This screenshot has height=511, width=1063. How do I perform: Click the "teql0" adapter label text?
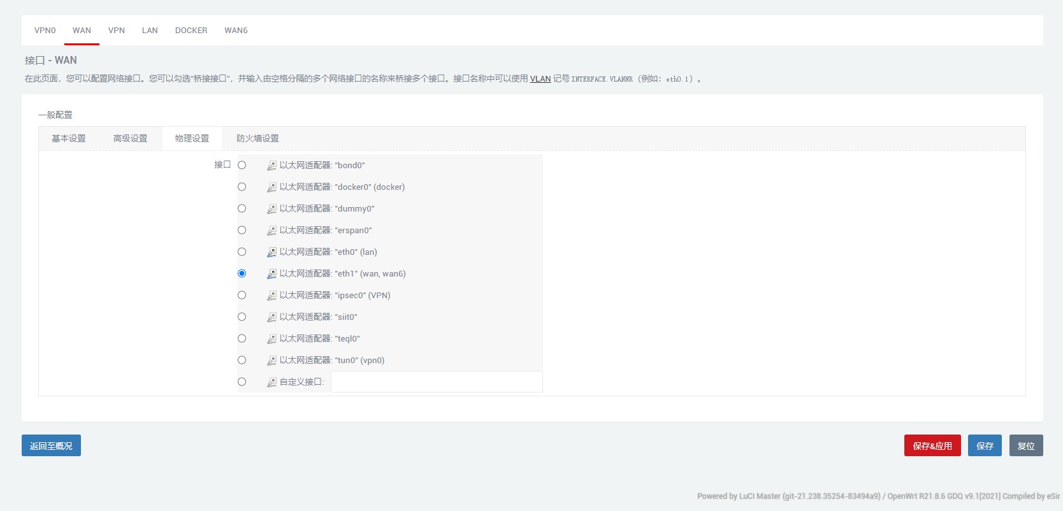click(320, 338)
